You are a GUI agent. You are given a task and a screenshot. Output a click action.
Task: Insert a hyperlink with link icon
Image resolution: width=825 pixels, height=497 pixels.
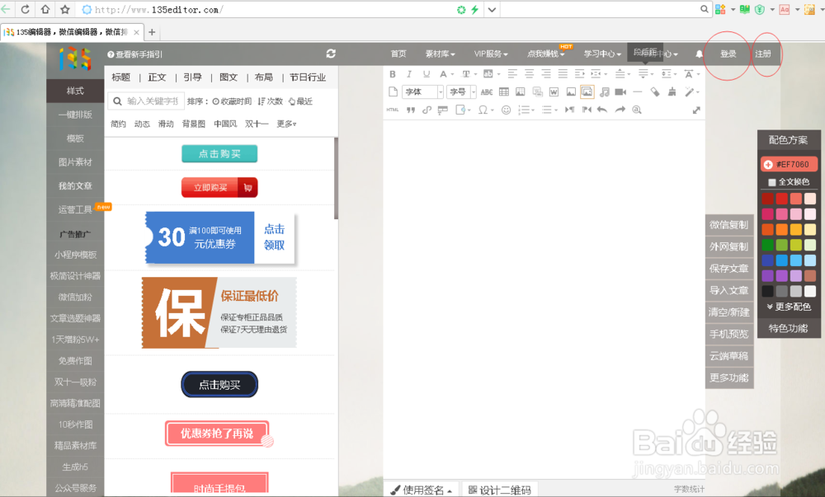427,110
